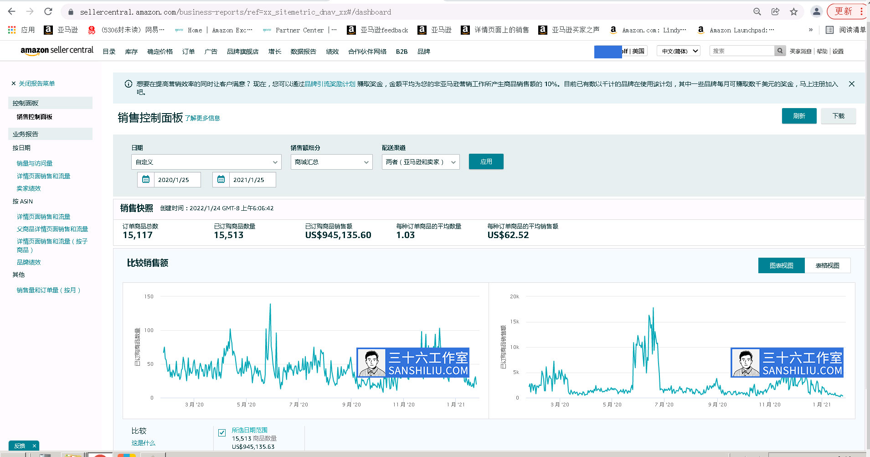Click the 刷新 refresh button
This screenshot has height=457, width=870.
[x=799, y=116]
